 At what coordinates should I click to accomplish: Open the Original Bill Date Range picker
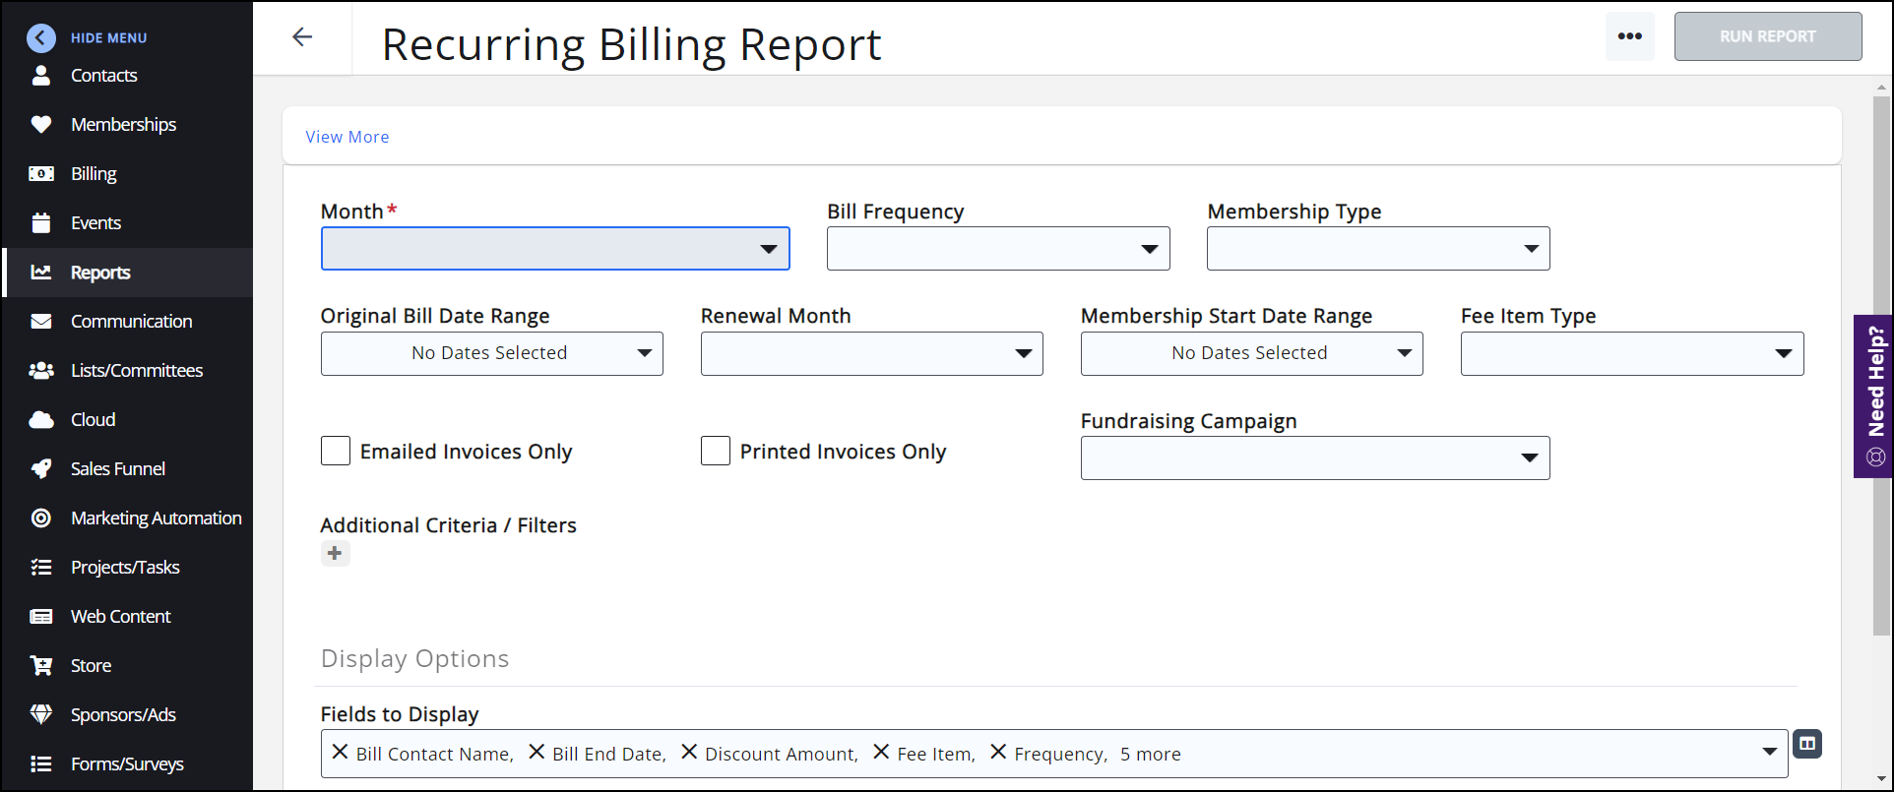pos(491,354)
